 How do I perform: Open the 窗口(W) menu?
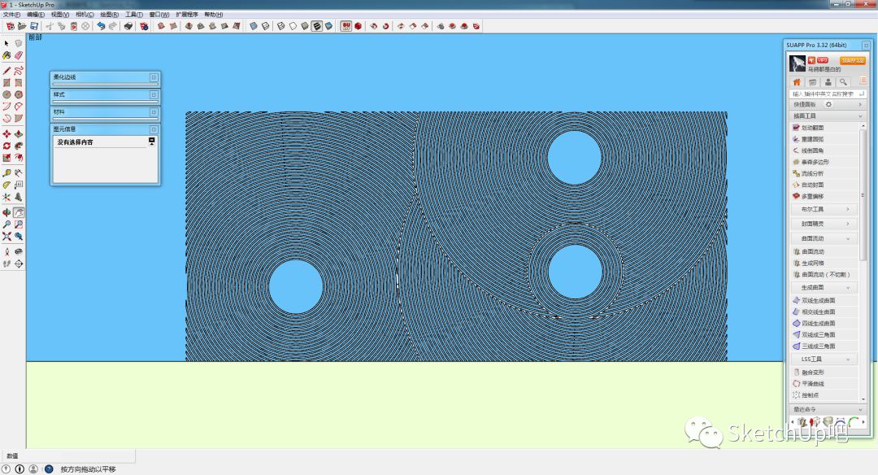159,15
